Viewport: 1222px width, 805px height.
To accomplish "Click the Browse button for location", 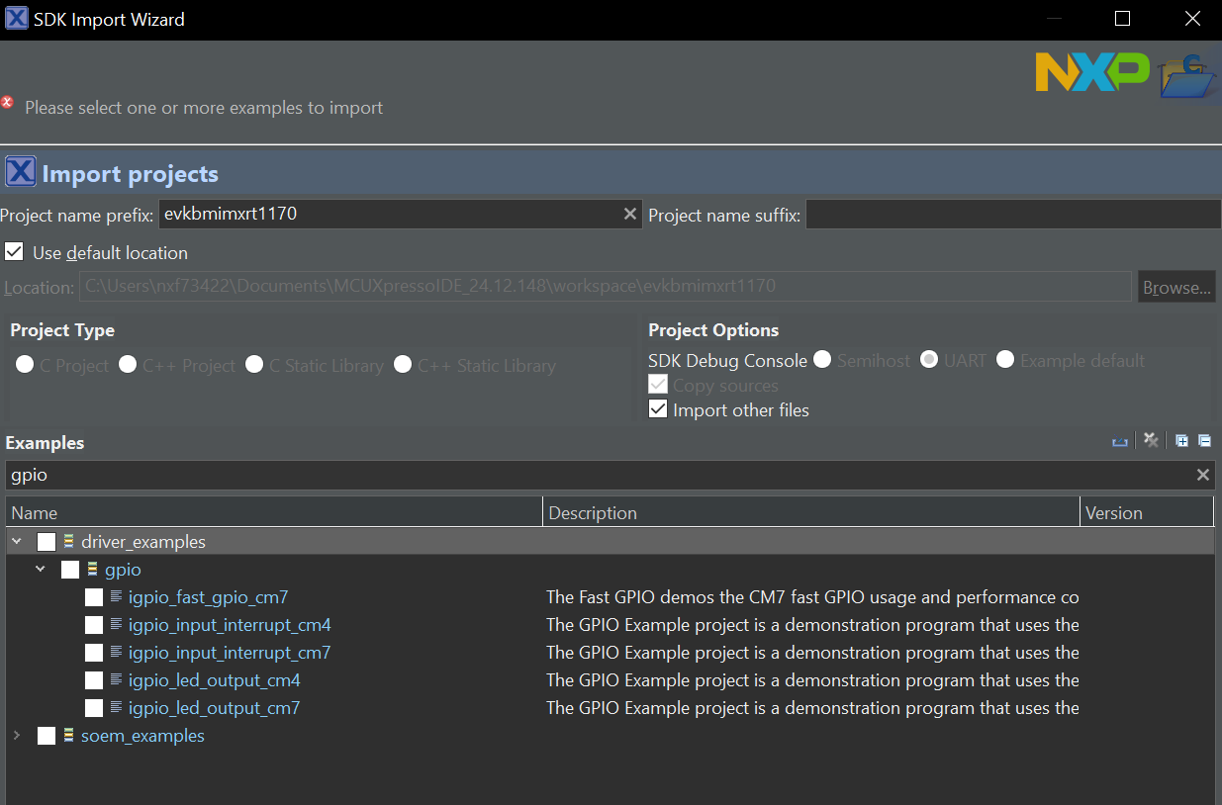I will pos(1176,286).
